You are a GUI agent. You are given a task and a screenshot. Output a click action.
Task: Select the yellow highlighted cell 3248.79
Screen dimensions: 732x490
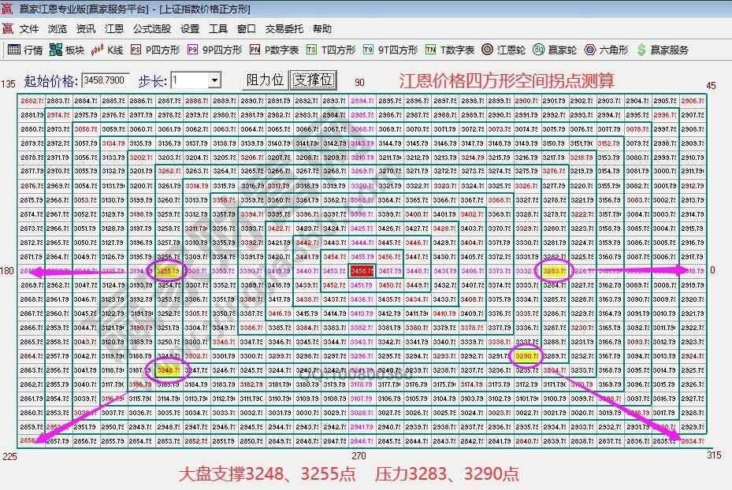coord(168,370)
